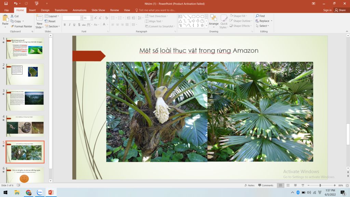Expand Section dropdown

click(x=52, y=26)
